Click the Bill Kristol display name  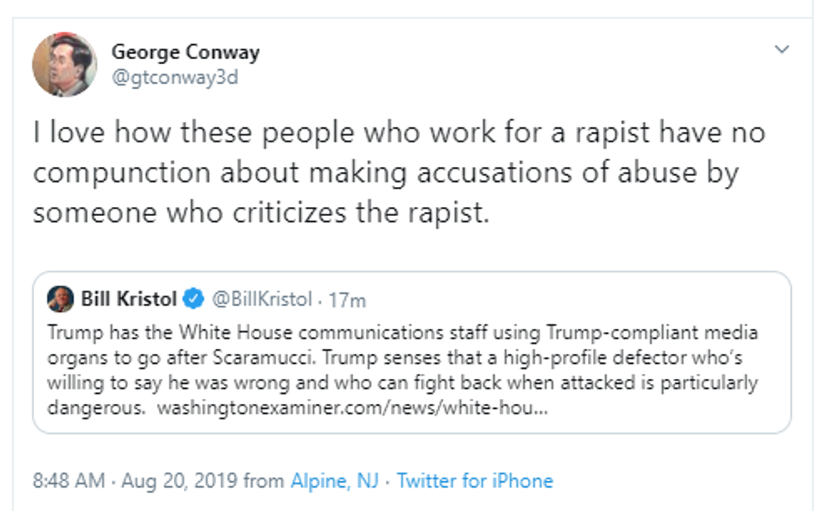tap(127, 298)
